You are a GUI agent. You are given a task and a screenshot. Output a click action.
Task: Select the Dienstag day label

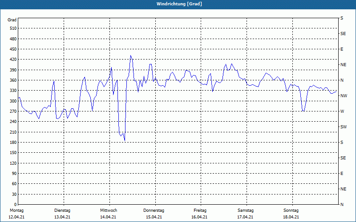click(x=62, y=210)
